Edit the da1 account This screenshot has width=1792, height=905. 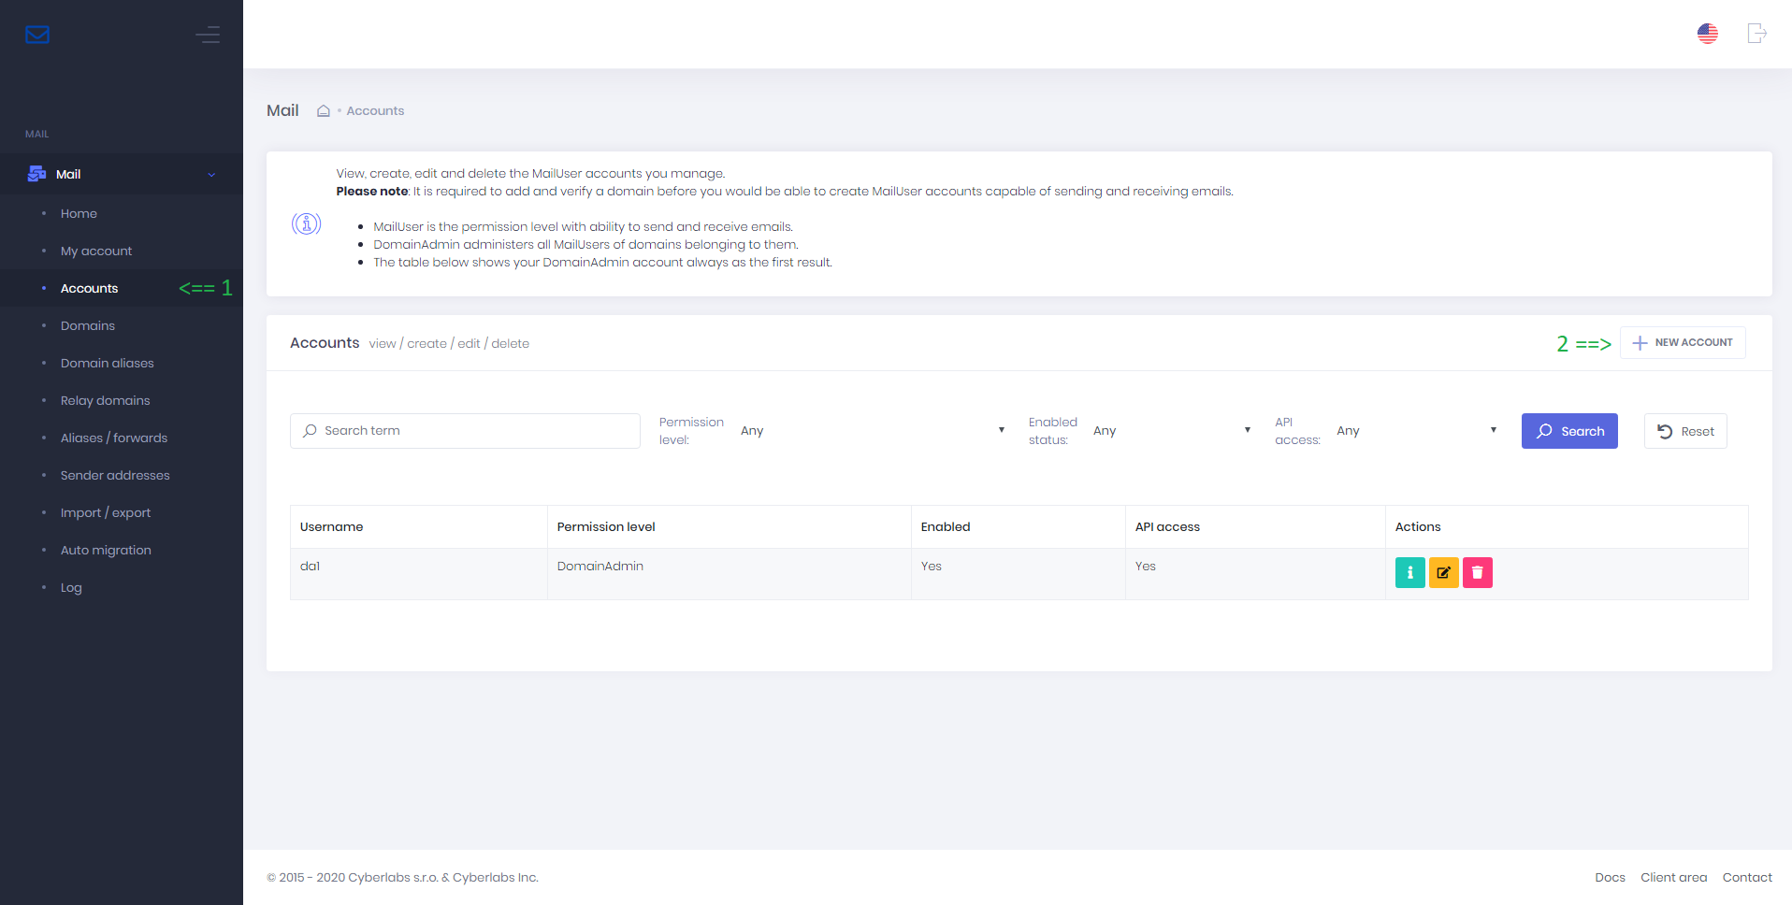tap(1443, 572)
